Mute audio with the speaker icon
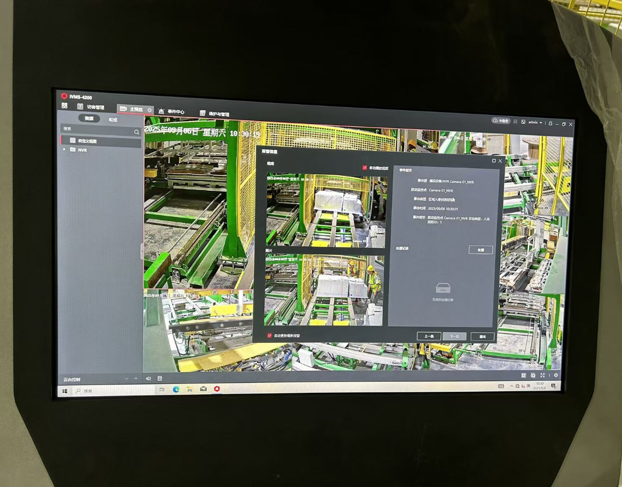Screen dimensions: 622x487 point(148,379)
